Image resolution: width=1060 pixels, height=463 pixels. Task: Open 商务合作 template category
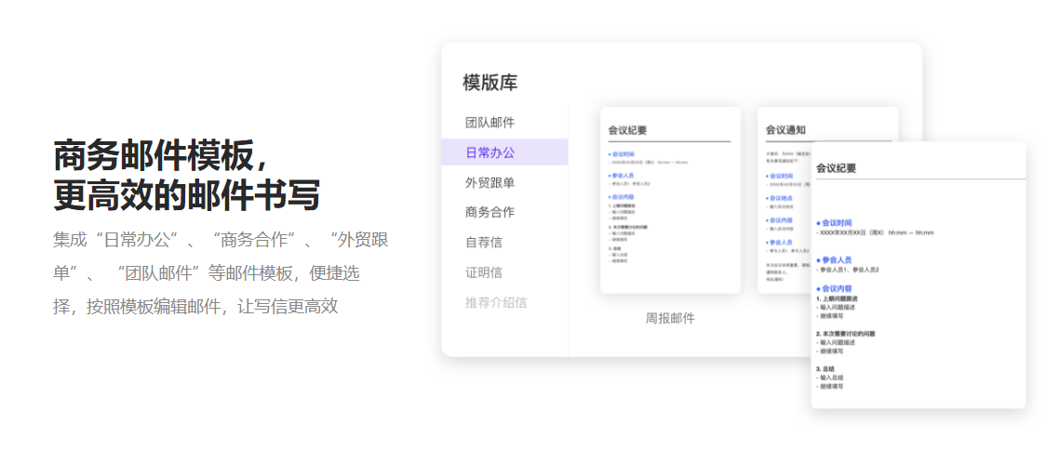click(x=490, y=212)
